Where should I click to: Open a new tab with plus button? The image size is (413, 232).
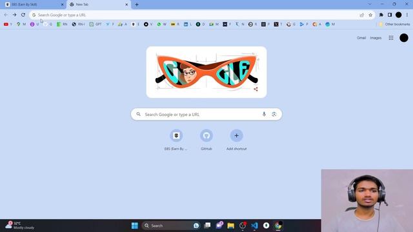(137, 5)
